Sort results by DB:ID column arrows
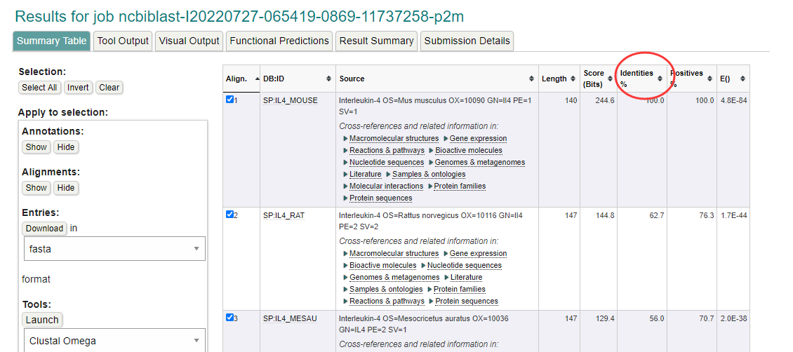The image size is (793, 352). click(x=329, y=79)
